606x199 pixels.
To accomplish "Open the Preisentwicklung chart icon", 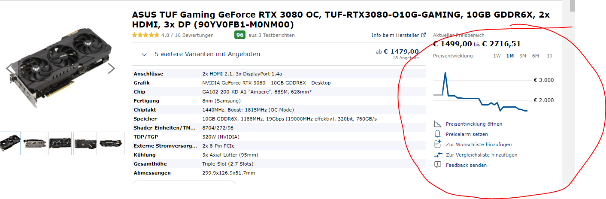I will 437,124.
